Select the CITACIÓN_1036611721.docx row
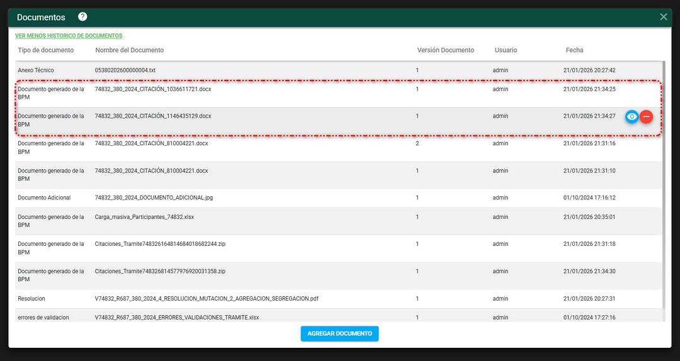680x361 pixels. tap(153, 89)
